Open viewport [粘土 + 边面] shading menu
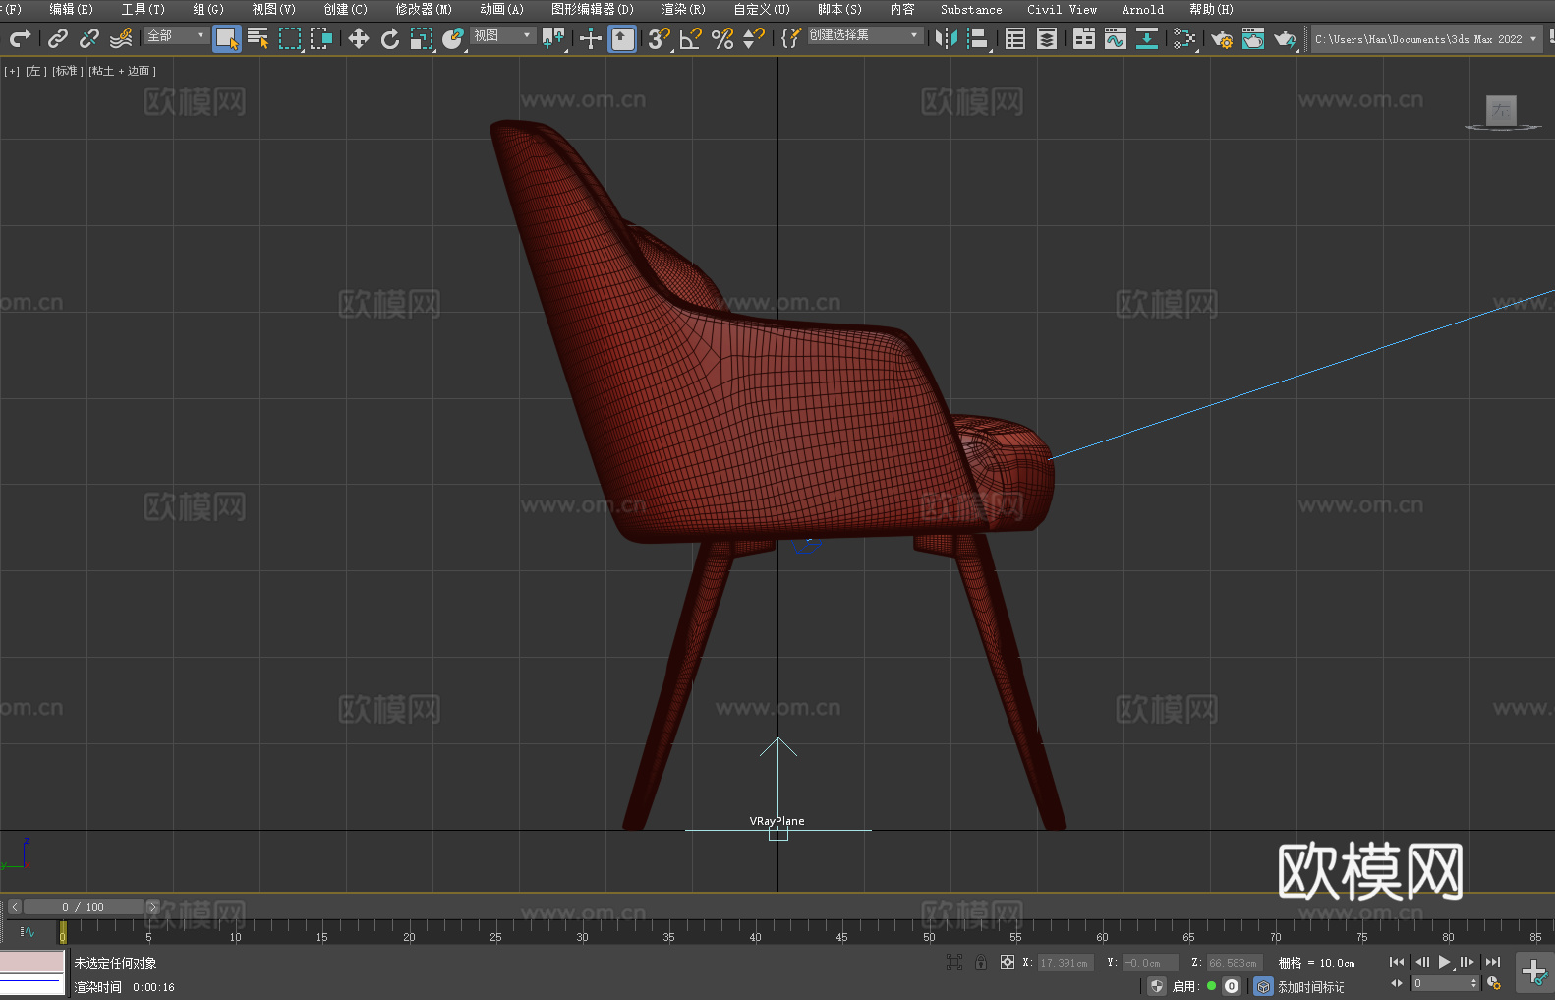This screenshot has height=1000, width=1555. coord(123,71)
